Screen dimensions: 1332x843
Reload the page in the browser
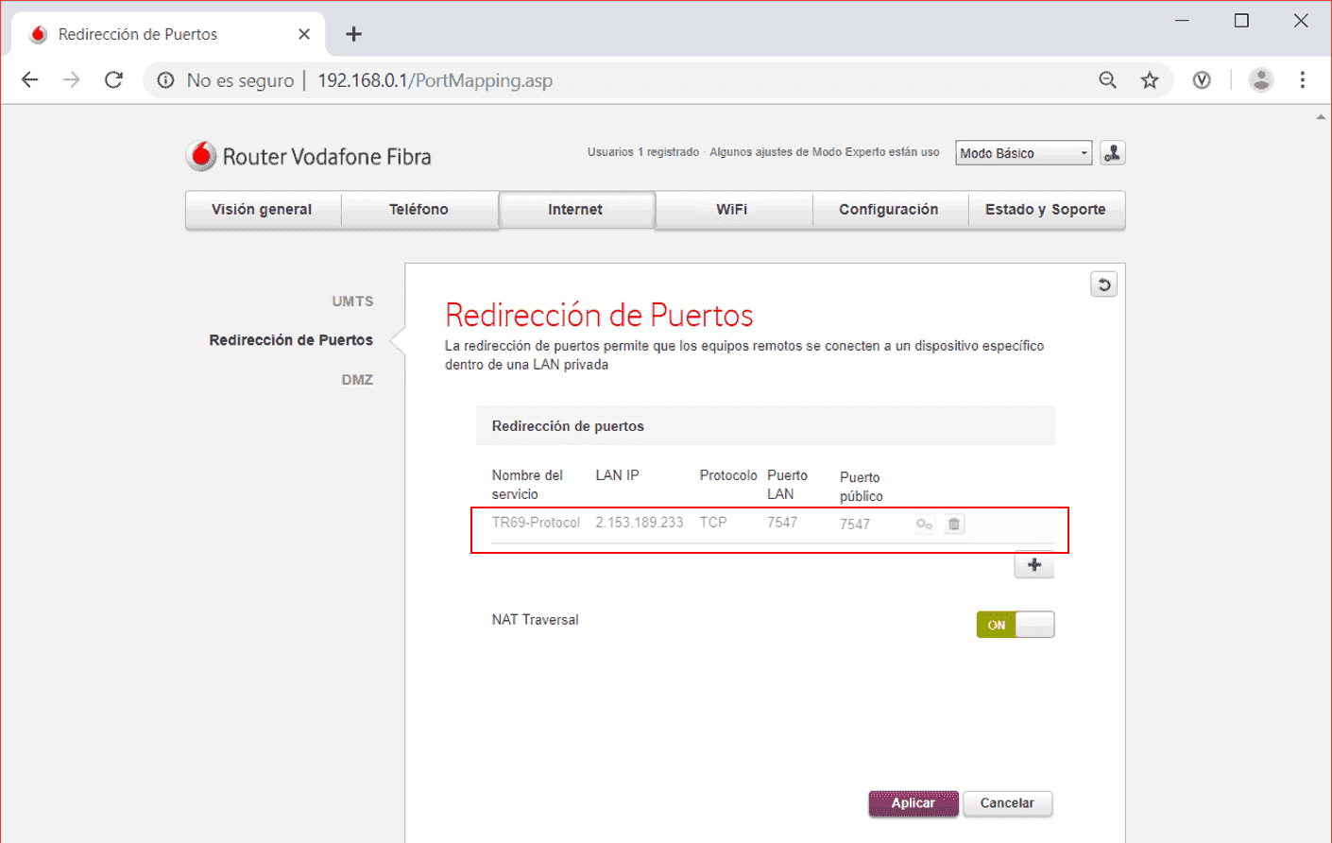[113, 80]
